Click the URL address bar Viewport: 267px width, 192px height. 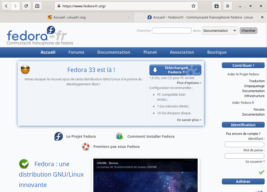pos(126,6)
